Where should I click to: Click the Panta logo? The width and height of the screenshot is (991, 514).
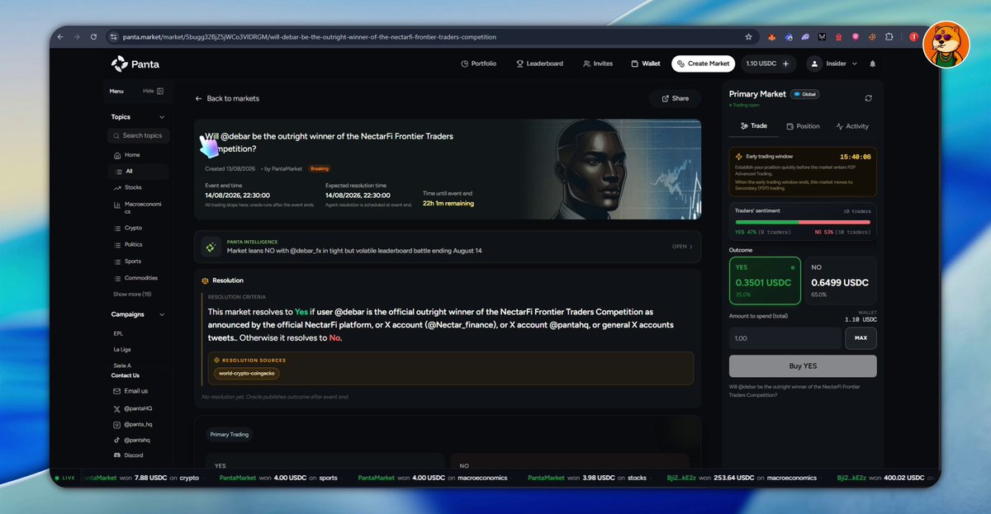click(135, 64)
